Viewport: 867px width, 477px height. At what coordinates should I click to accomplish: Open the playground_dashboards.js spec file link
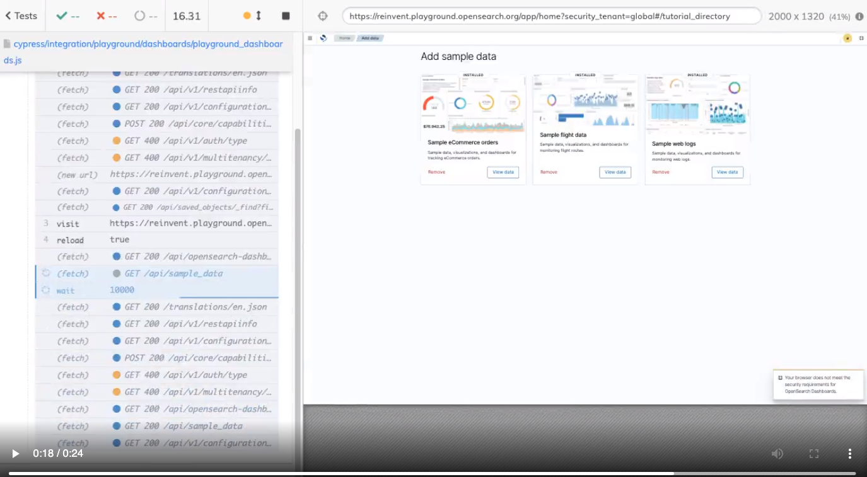coord(145,50)
